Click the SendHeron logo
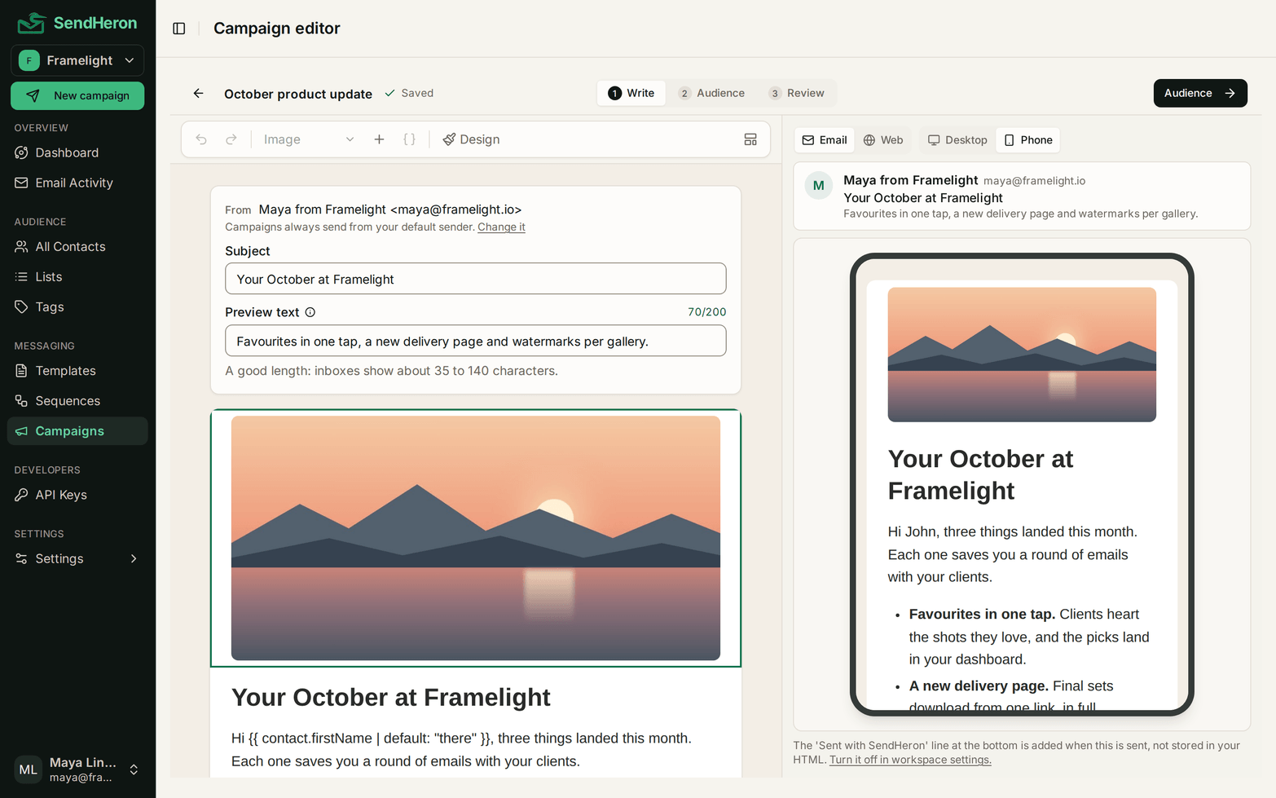The height and width of the screenshot is (798, 1276). coord(77,23)
